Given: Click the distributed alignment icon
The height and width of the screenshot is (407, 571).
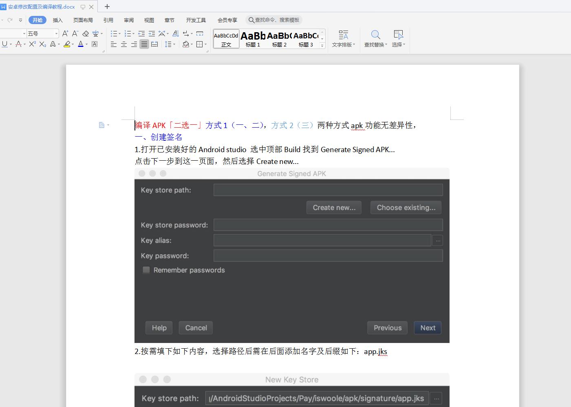Looking at the screenshot, I should pyautogui.click(x=154, y=44).
